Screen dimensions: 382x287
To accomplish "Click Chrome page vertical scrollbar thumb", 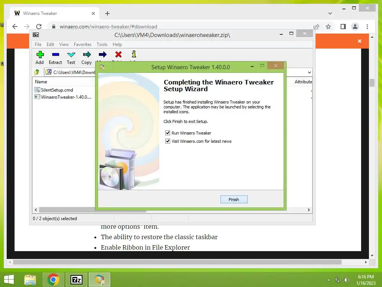I will [x=372, y=83].
